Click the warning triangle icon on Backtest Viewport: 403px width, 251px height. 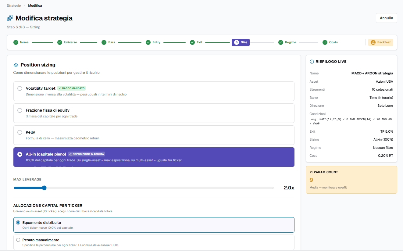coord(373,42)
